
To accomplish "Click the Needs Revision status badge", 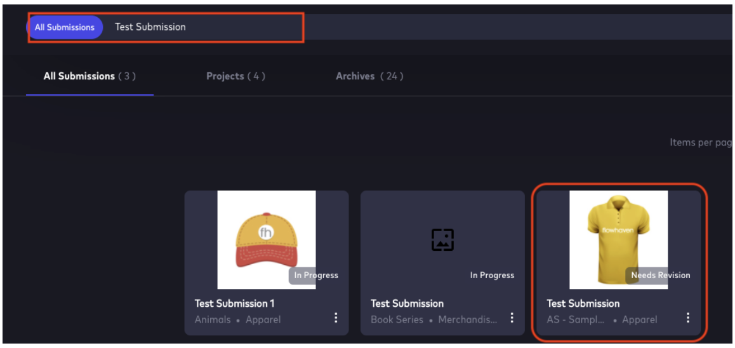I will point(661,276).
